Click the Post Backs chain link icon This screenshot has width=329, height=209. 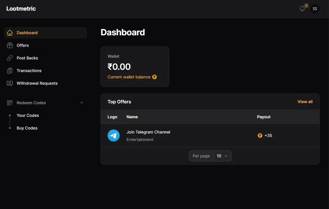[x=10, y=58]
